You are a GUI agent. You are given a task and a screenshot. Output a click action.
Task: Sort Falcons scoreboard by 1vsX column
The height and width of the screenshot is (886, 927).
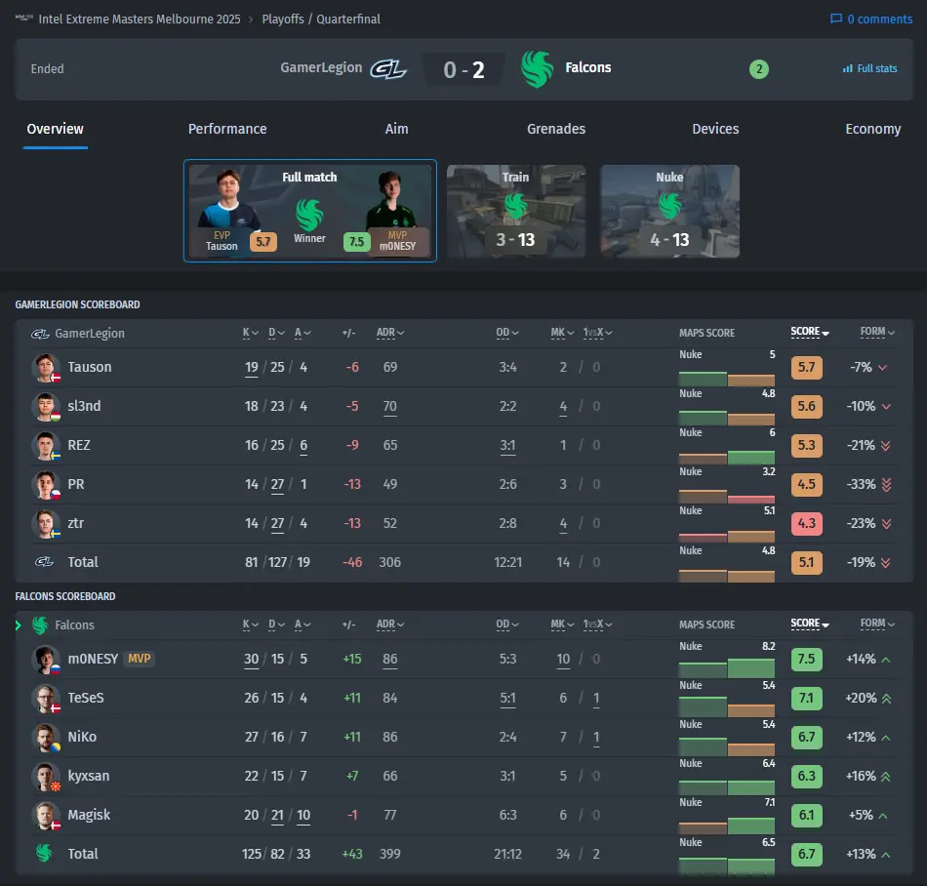coord(597,624)
